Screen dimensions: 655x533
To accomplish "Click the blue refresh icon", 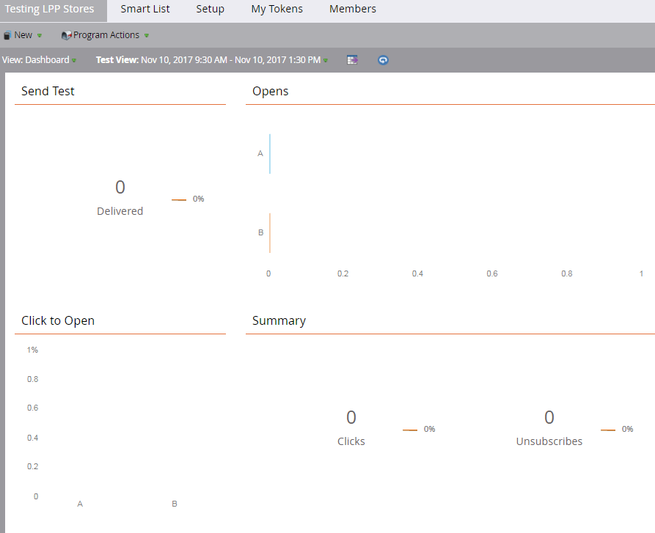I will (383, 60).
